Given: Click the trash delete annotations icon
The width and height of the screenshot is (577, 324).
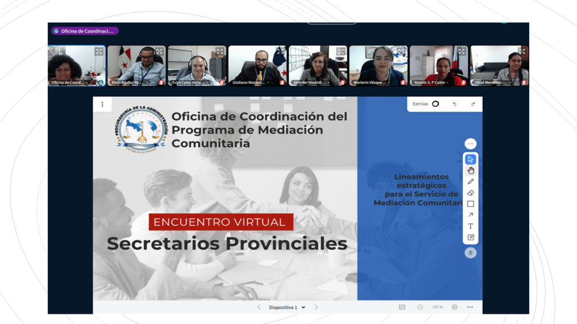Looking at the screenshot, I should (x=471, y=253).
